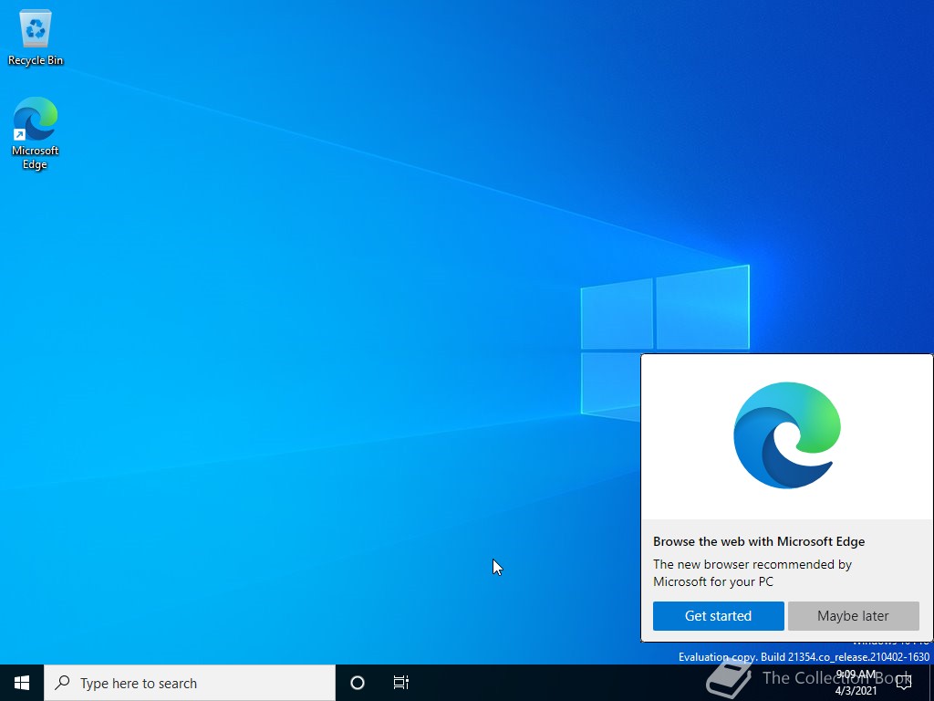
Task: Click Get started in the Edge popup
Action: point(718,616)
